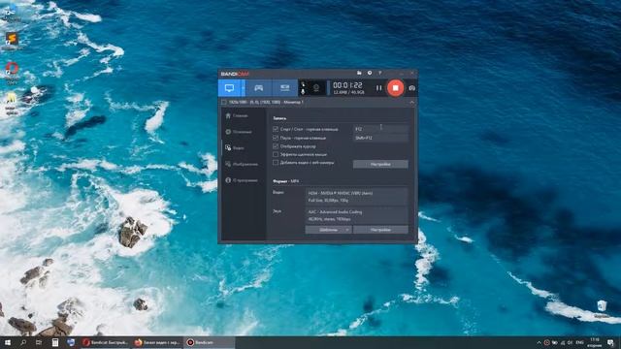621x349 pixels.
Task: Open recording Настройки button beside the webcam checkbox
Action: pyautogui.click(x=380, y=164)
